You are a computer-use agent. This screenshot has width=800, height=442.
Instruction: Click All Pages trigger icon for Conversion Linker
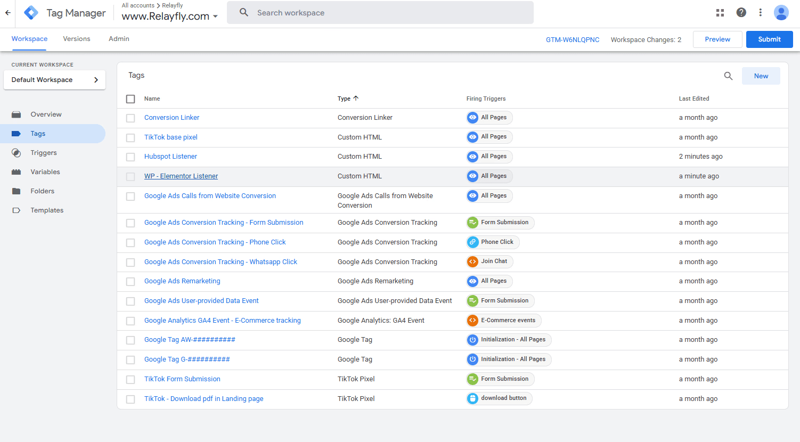(472, 118)
